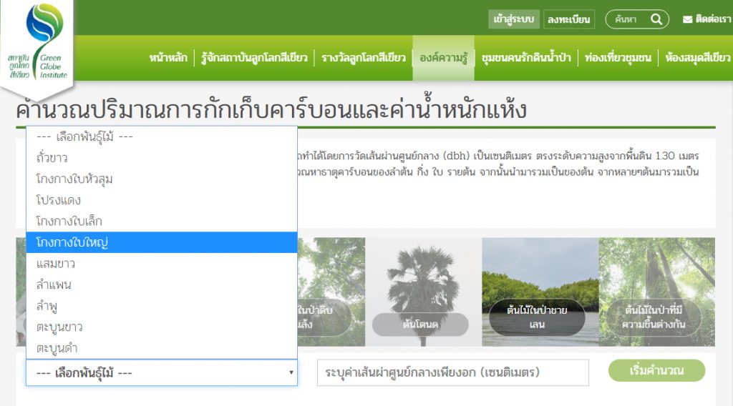The image size is (733, 406).
Task: Open the หน้าหลัก home menu
Action: (168, 58)
